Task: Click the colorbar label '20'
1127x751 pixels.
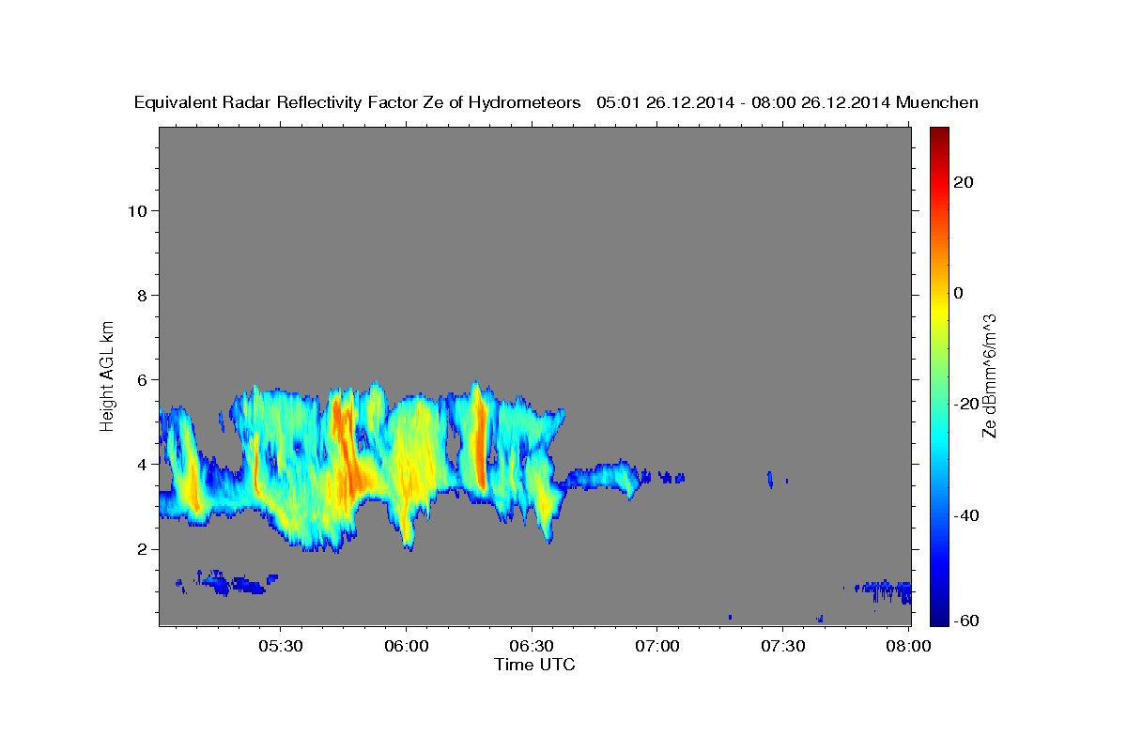Action: click(963, 182)
